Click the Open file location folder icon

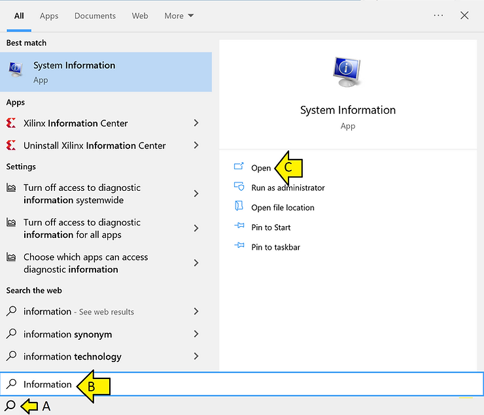[239, 207]
